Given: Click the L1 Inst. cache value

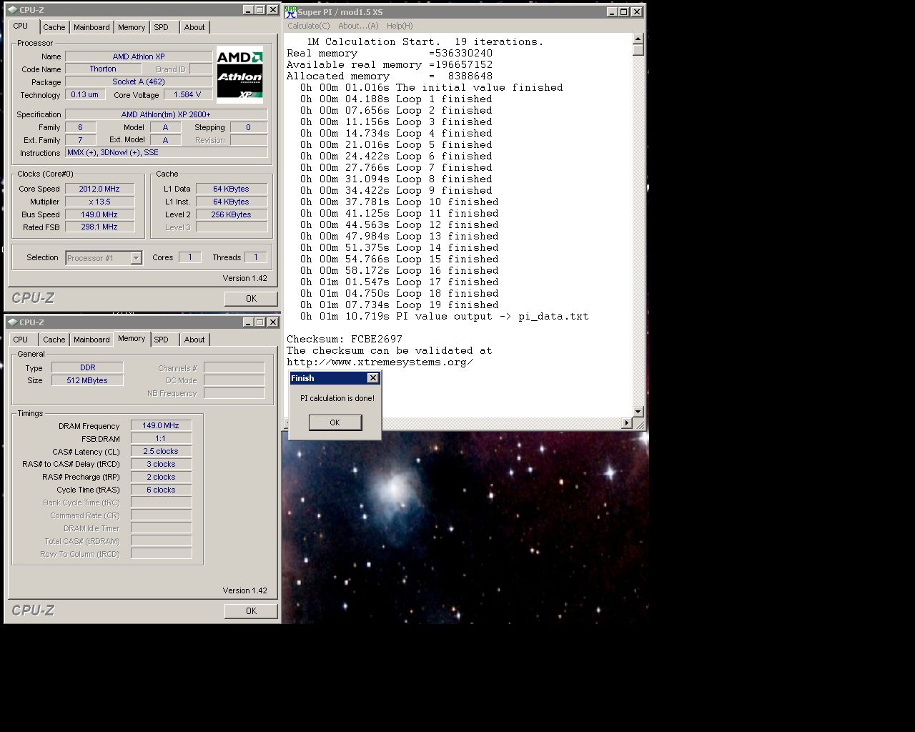Looking at the screenshot, I should coord(232,202).
